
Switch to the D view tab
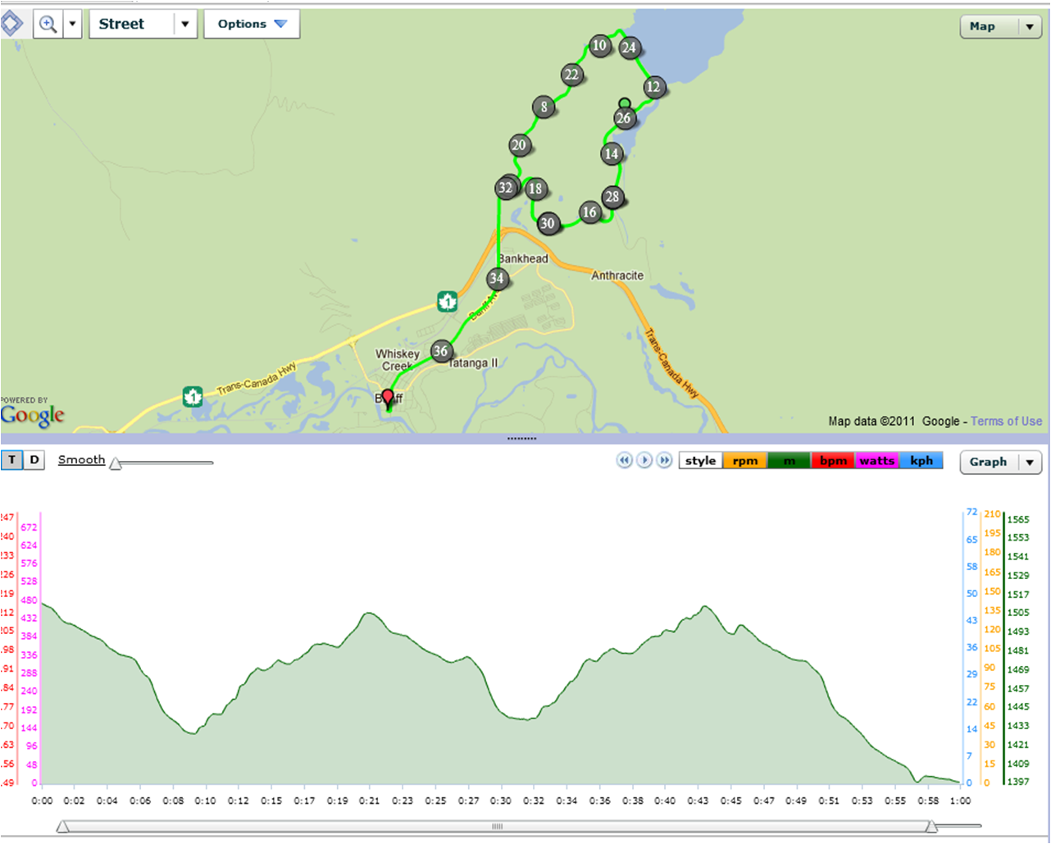[x=34, y=460]
